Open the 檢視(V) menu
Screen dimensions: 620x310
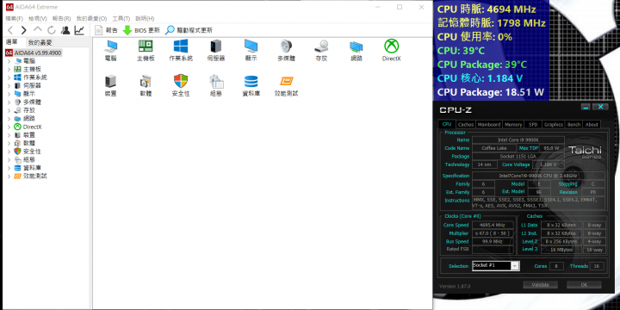[38, 19]
